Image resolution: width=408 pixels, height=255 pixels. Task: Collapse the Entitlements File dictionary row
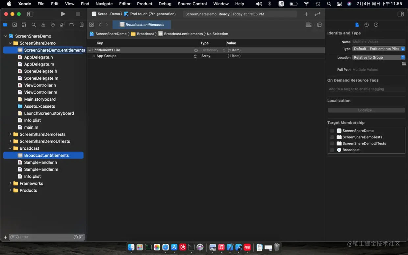89,50
